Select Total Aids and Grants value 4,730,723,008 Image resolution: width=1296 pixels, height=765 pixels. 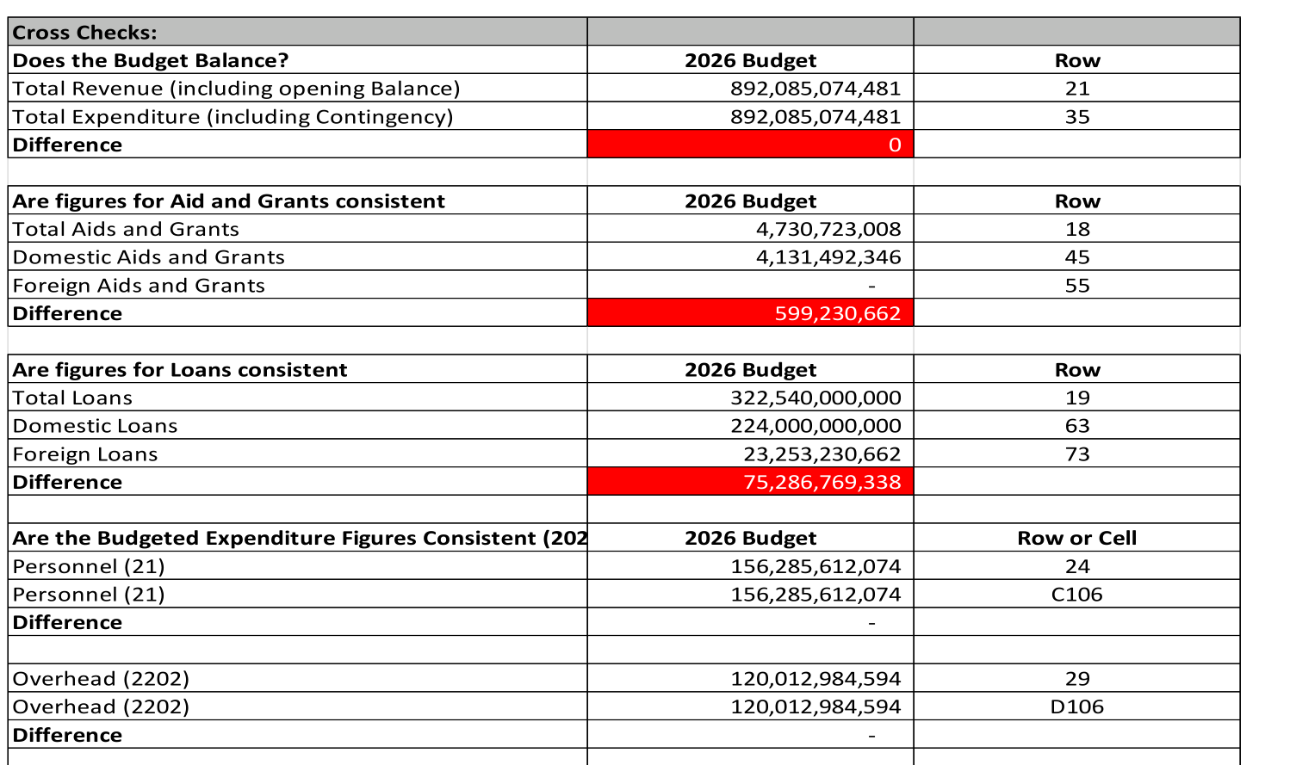coord(750,229)
